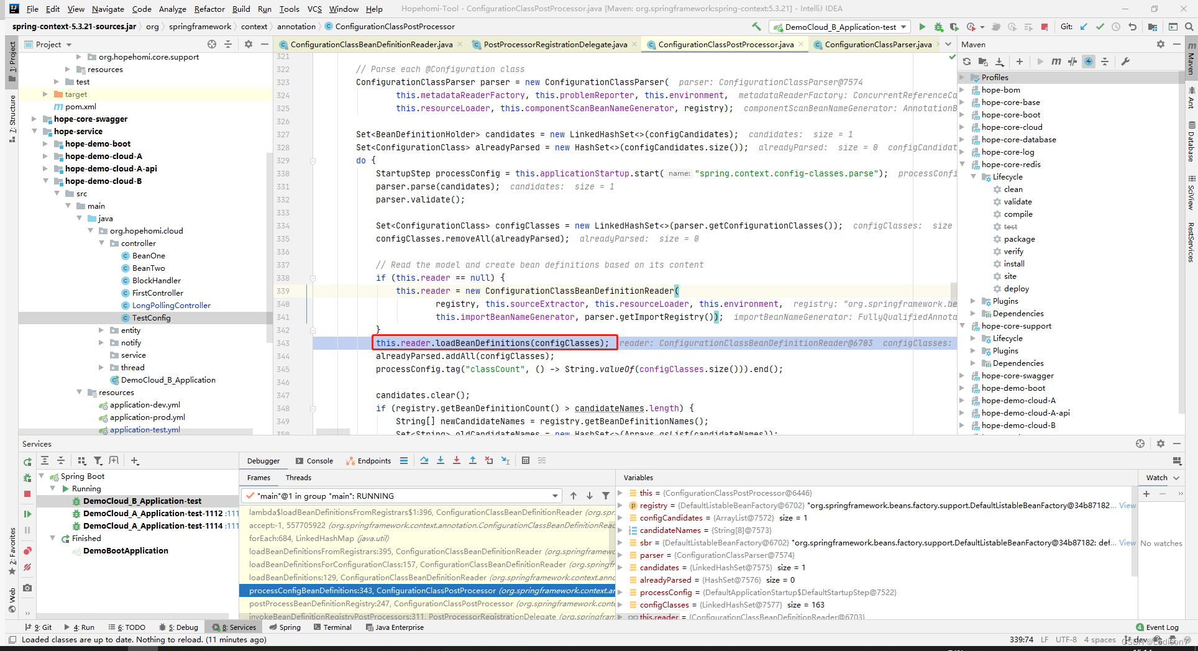This screenshot has height=651, width=1198.
Task: Open 9: Git tool window button
Action: click(39, 627)
